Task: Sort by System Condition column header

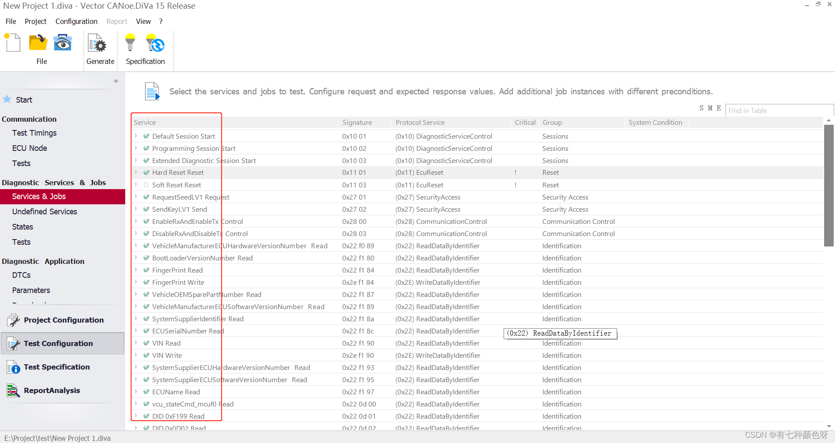Action: pos(656,123)
